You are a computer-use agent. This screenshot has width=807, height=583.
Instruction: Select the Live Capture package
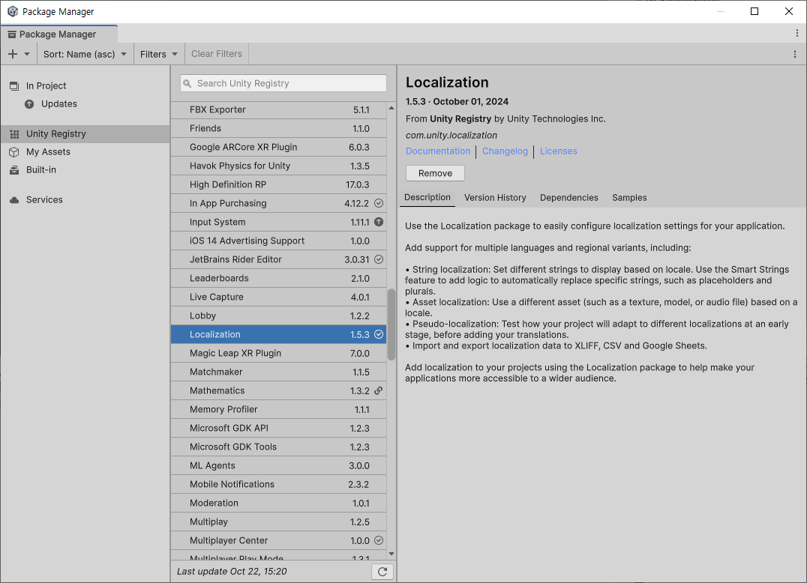pos(278,297)
